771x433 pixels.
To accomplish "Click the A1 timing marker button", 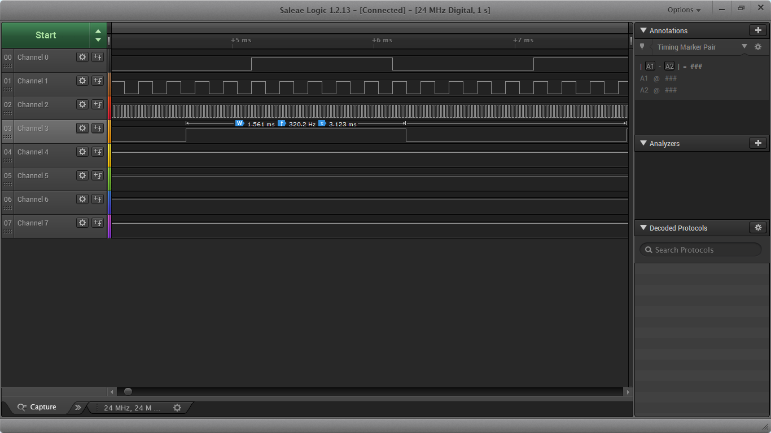I will [650, 67].
